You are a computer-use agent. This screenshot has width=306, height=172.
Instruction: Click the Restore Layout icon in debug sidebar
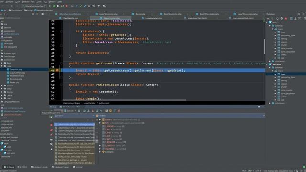[x=51, y=140]
